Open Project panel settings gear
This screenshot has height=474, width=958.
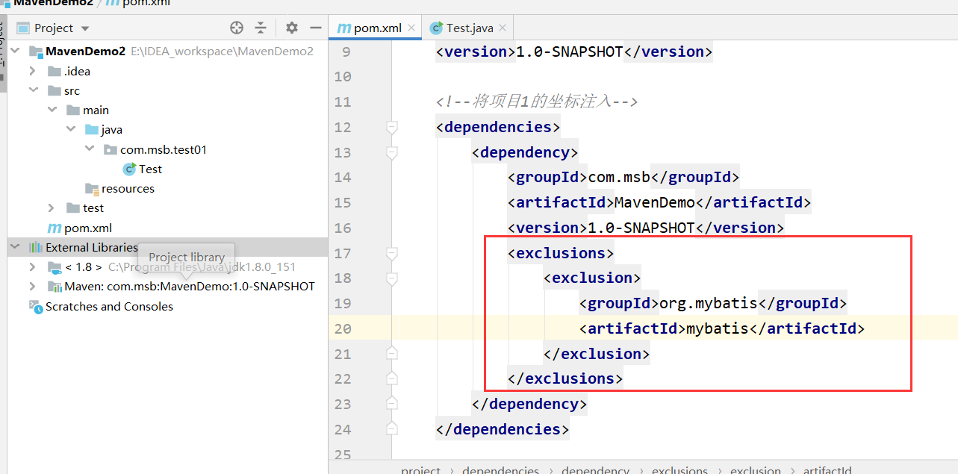pos(292,28)
